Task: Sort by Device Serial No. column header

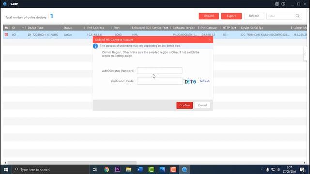Action: tap(252, 28)
